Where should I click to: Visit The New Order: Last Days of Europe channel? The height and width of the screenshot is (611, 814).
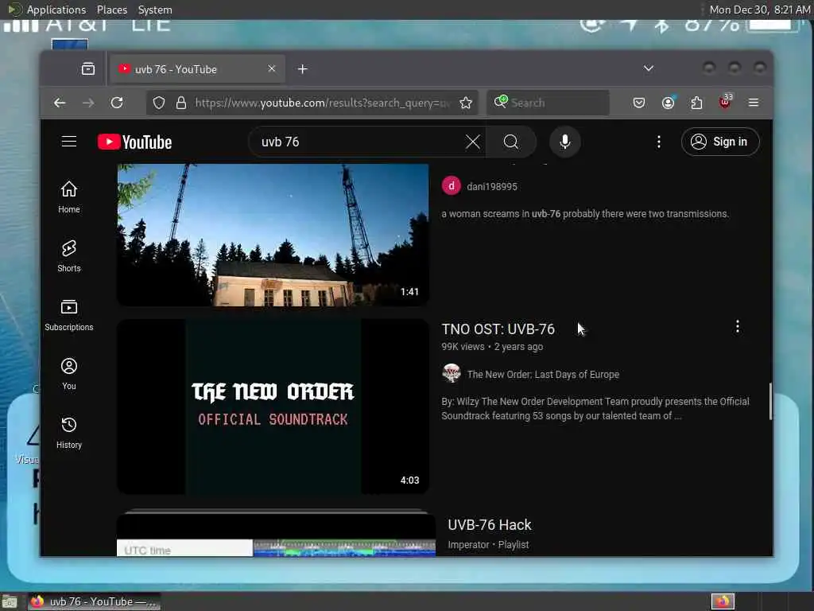point(543,374)
